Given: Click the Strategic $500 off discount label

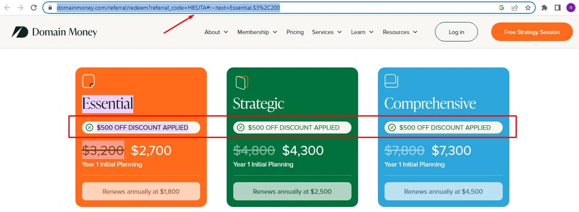Looking at the screenshot, I should [x=294, y=128].
